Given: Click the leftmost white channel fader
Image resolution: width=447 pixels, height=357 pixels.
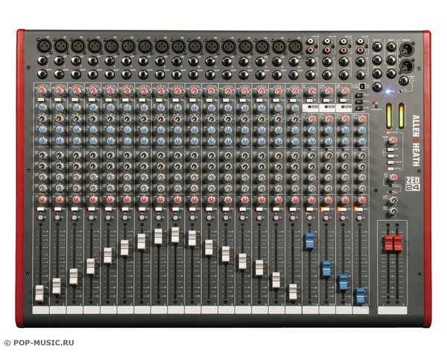Looking at the screenshot, I should point(39,292).
